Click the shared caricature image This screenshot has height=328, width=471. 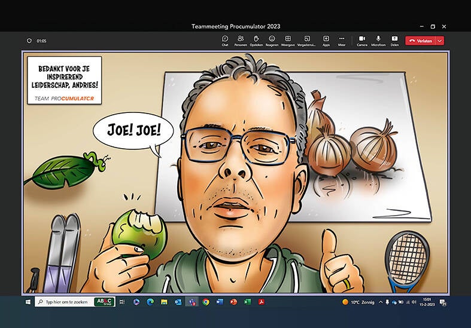coord(235,172)
